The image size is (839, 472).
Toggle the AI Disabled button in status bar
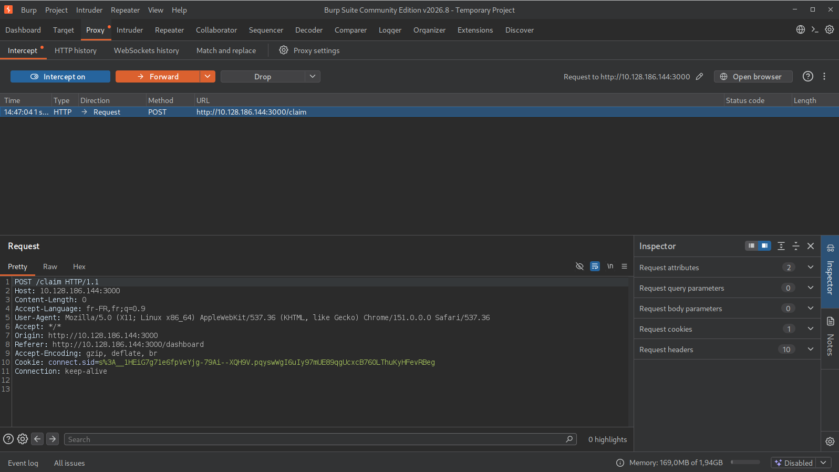[x=793, y=463]
